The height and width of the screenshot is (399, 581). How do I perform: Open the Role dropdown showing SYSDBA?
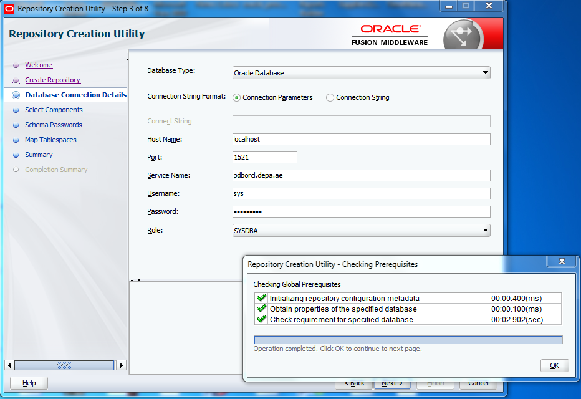[x=362, y=231]
